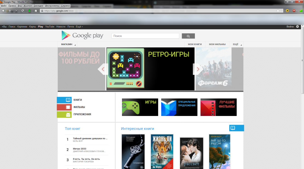The image size is (304, 169).
Task: Open the Ещё menu in Google bar
Action: point(79,27)
